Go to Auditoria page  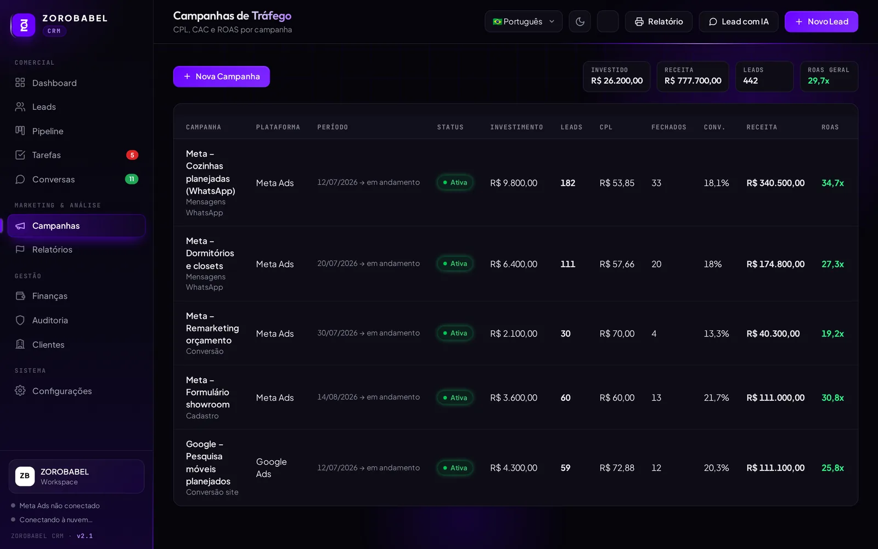pyautogui.click(x=76, y=320)
